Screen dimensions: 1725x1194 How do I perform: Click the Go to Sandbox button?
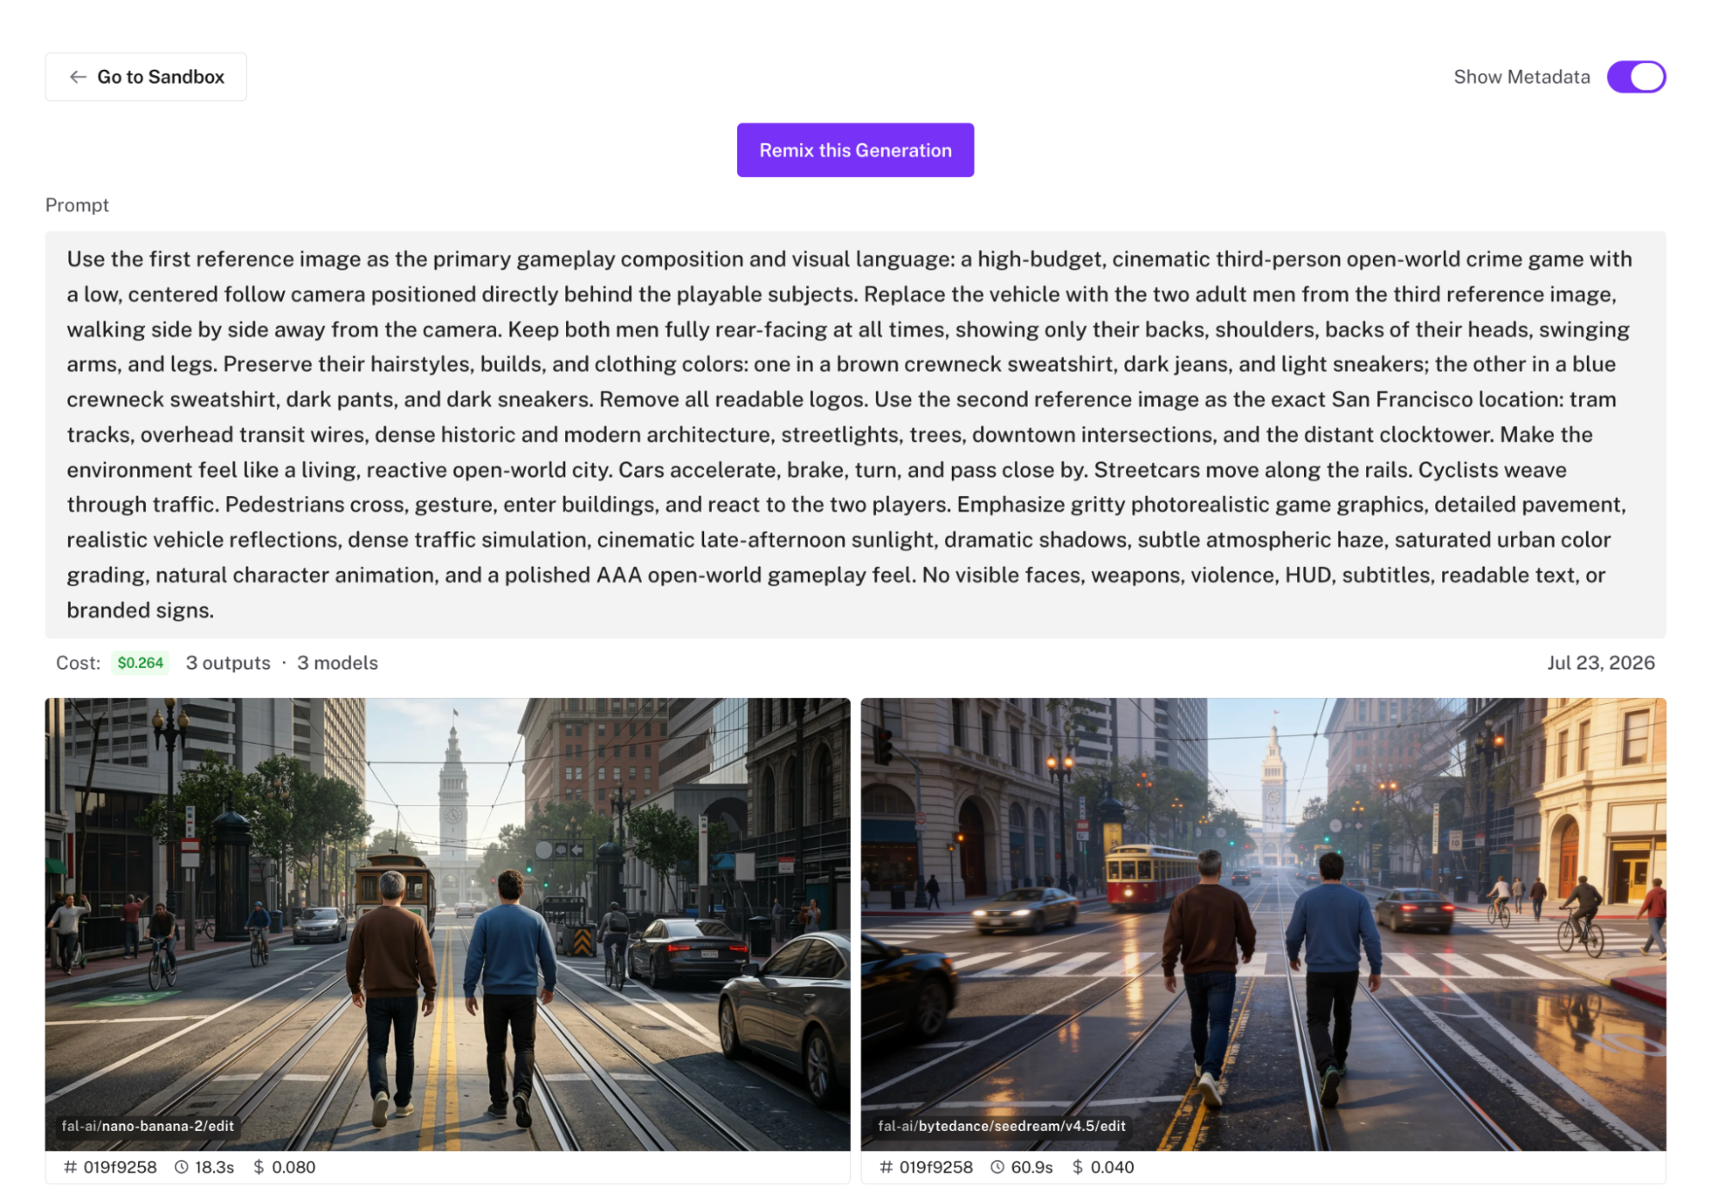tap(146, 77)
